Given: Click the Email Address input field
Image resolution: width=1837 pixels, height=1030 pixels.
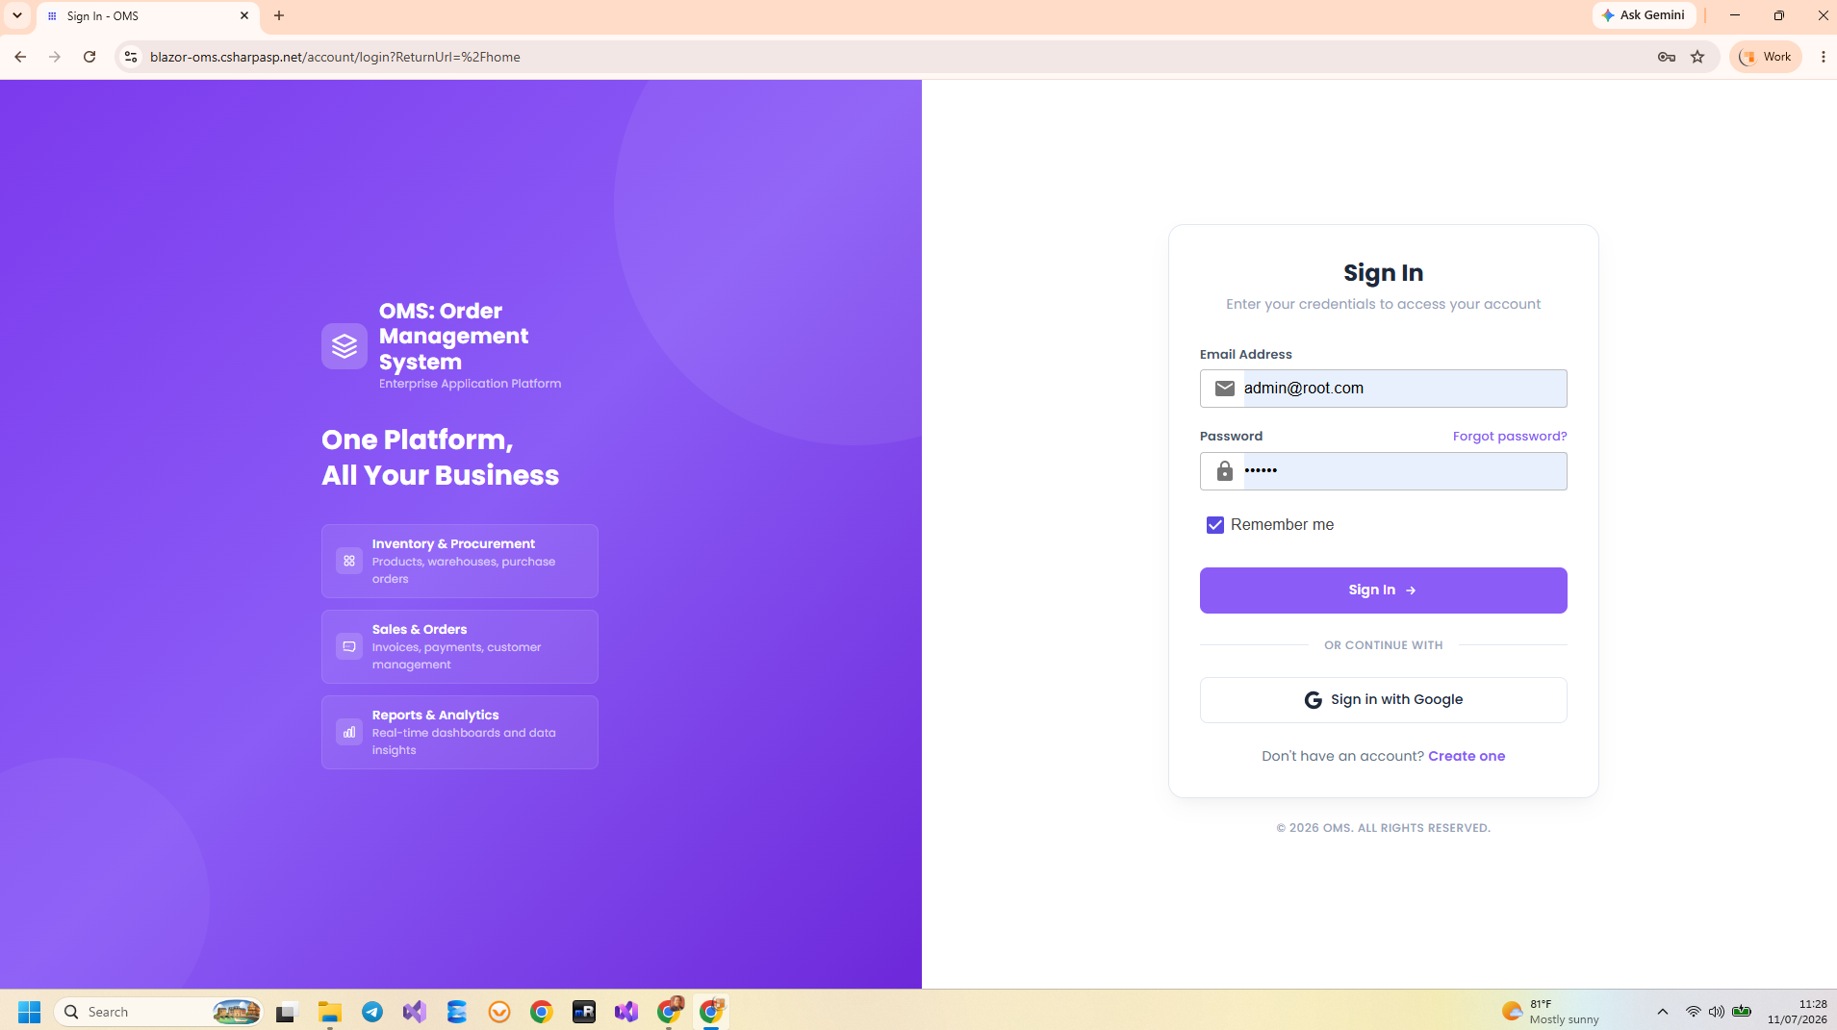Looking at the screenshot, I should pyautogui.click(x=1383, y=389).
